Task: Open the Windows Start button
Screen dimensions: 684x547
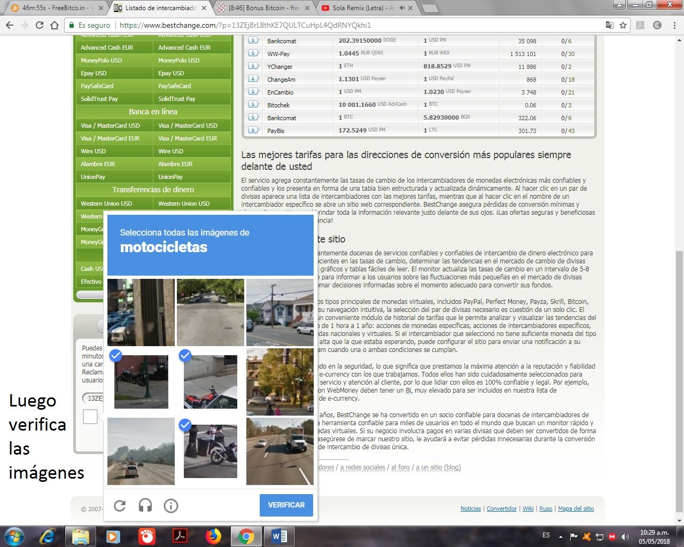Action: point(14,536)
